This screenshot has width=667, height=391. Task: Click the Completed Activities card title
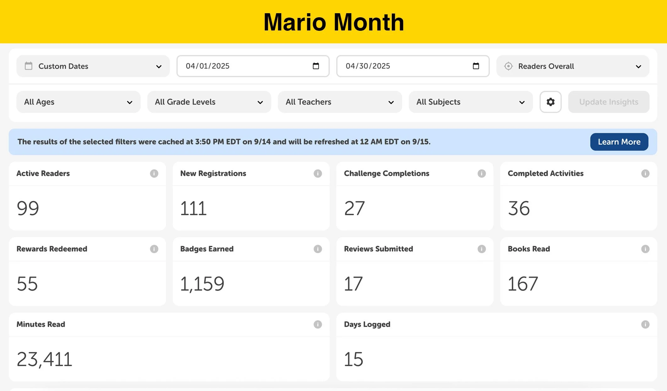tap(545, 173)
